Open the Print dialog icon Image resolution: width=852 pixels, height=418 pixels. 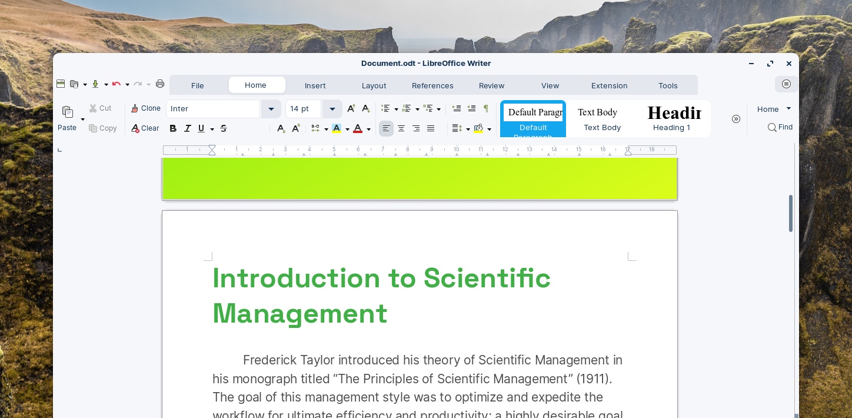(x=160, y=84)
